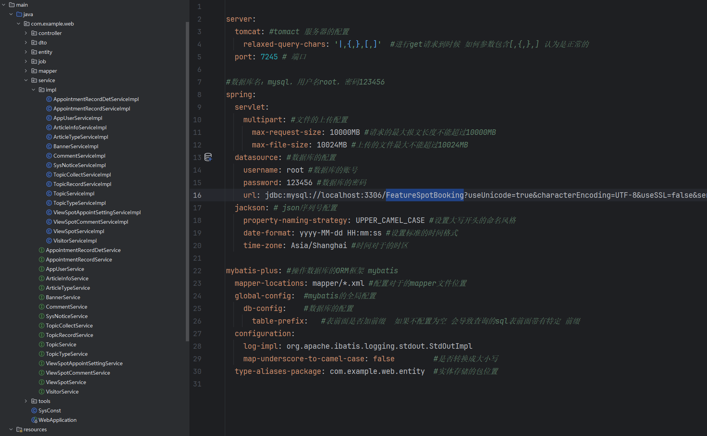This screenshot has height=436, width=707.
Task: Select the controller package folder
Action: (50, 33)
